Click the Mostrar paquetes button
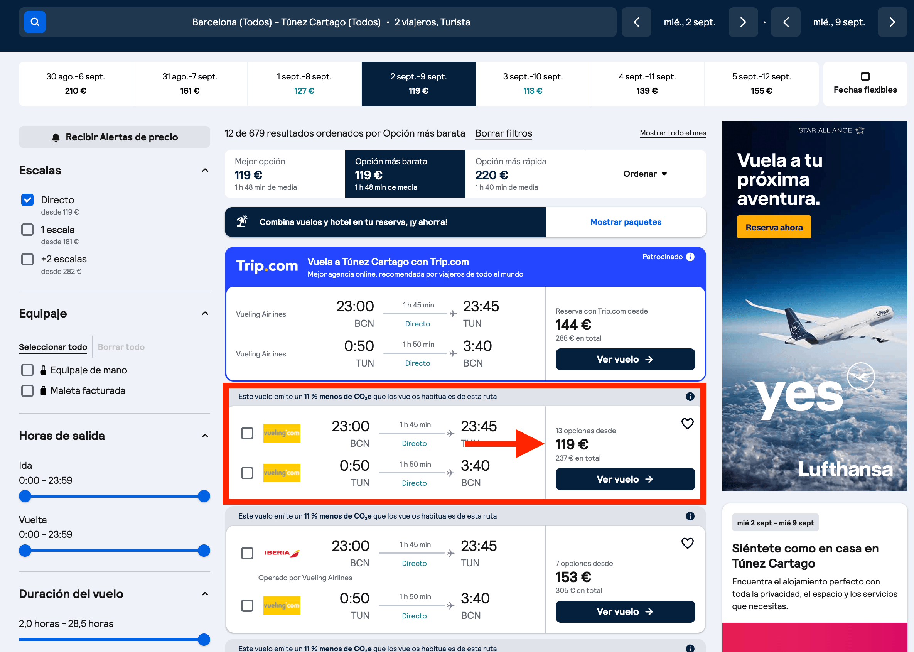The image size is (914, 652). pos(626,222)
